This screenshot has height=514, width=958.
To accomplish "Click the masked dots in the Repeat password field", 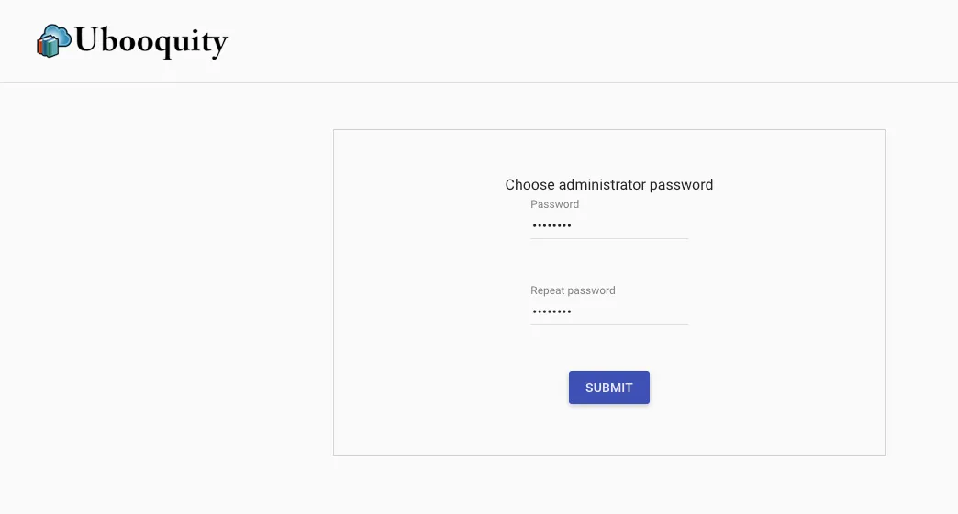I will pos(551,312).
